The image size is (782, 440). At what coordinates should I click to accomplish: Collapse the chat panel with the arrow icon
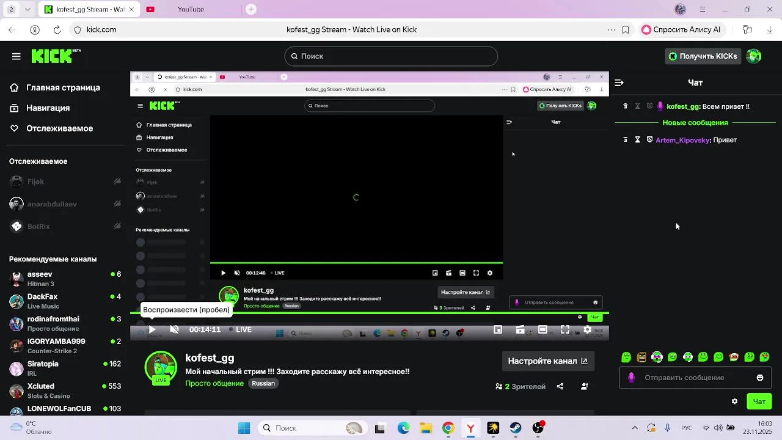pyautogui.click(x=619, y=82)
